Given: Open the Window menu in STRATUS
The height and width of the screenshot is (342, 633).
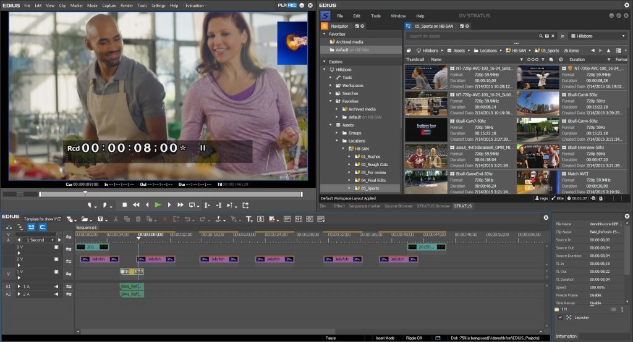Looking at the screenshot, I should tap(398, 16).
